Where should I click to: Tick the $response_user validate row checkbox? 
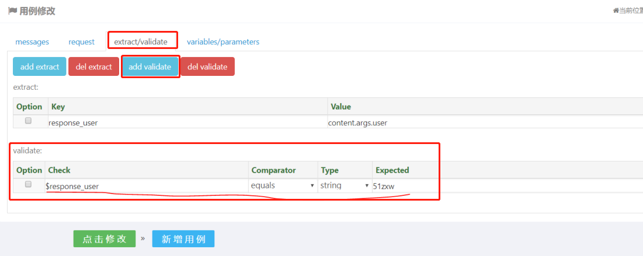[x=28, y=184]
